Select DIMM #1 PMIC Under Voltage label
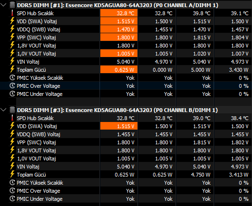 pyautogui.click(x=39, y=94)
